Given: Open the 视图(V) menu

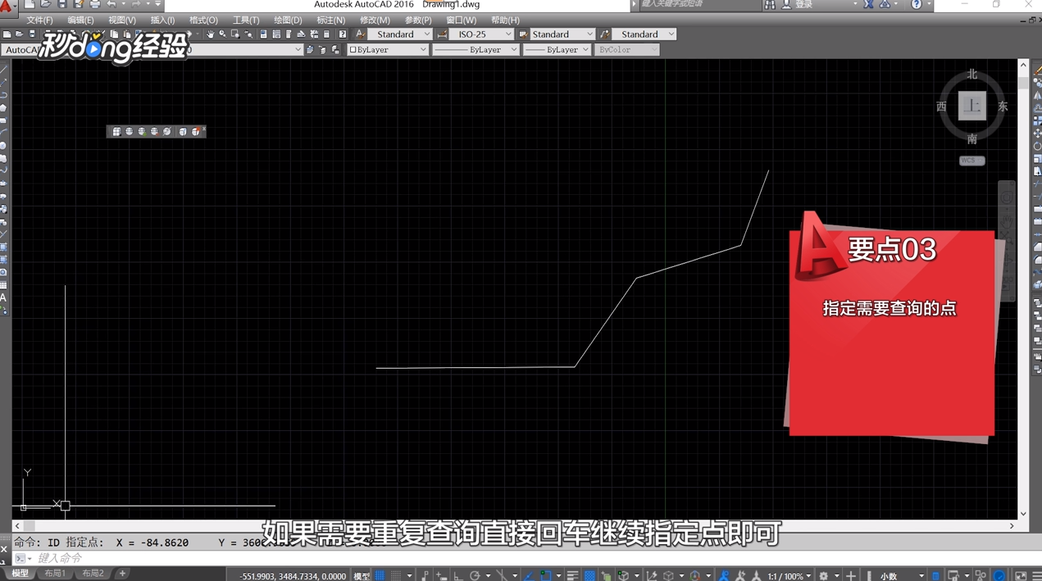Looking at the screenshot, I should point(122,20).
